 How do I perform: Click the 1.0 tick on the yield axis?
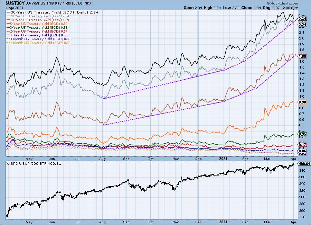click(302, 96)
